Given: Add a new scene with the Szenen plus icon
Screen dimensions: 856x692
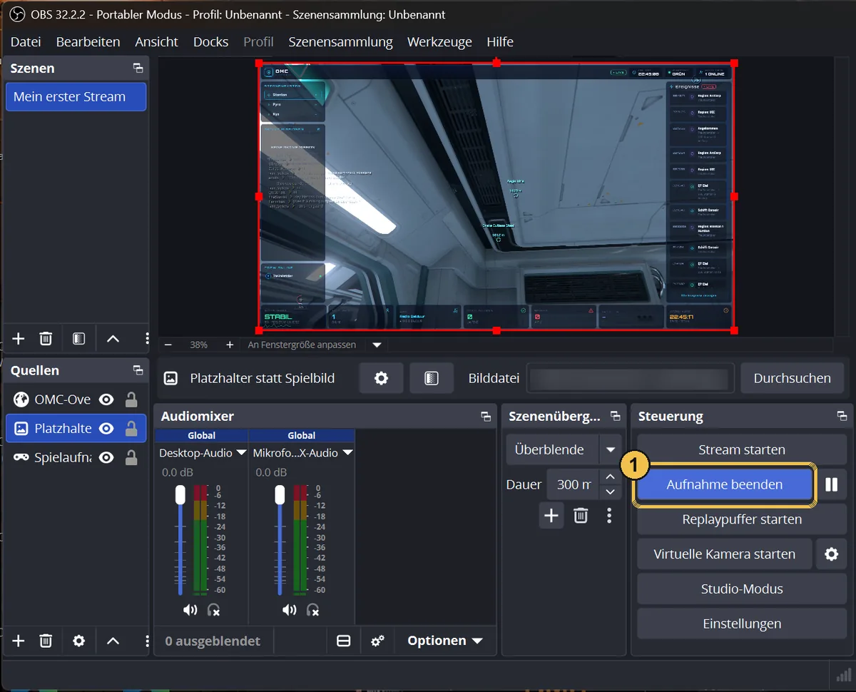Looking at the screenshot, I should pyautogui.click(x=19, y=339).
